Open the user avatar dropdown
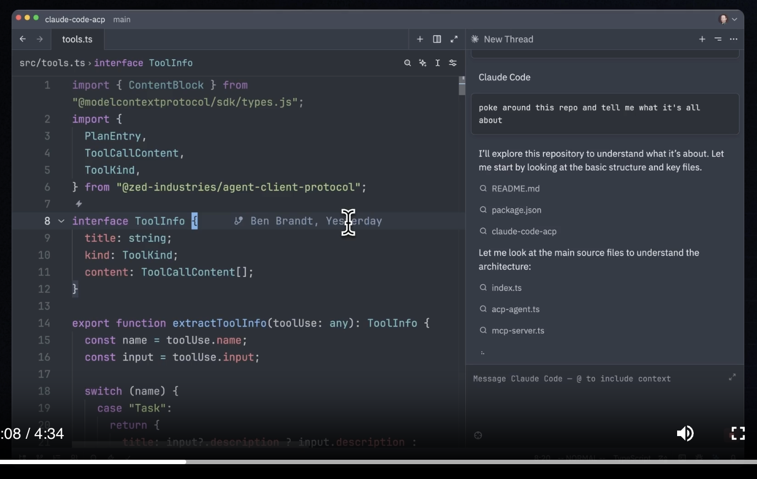The width and height of the screenshot is (757, 479). (x=728, y=19)
